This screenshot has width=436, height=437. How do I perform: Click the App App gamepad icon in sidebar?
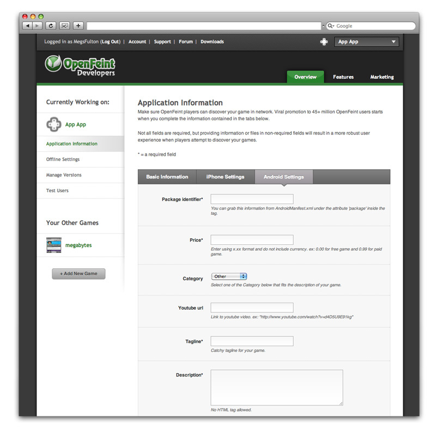53,124
